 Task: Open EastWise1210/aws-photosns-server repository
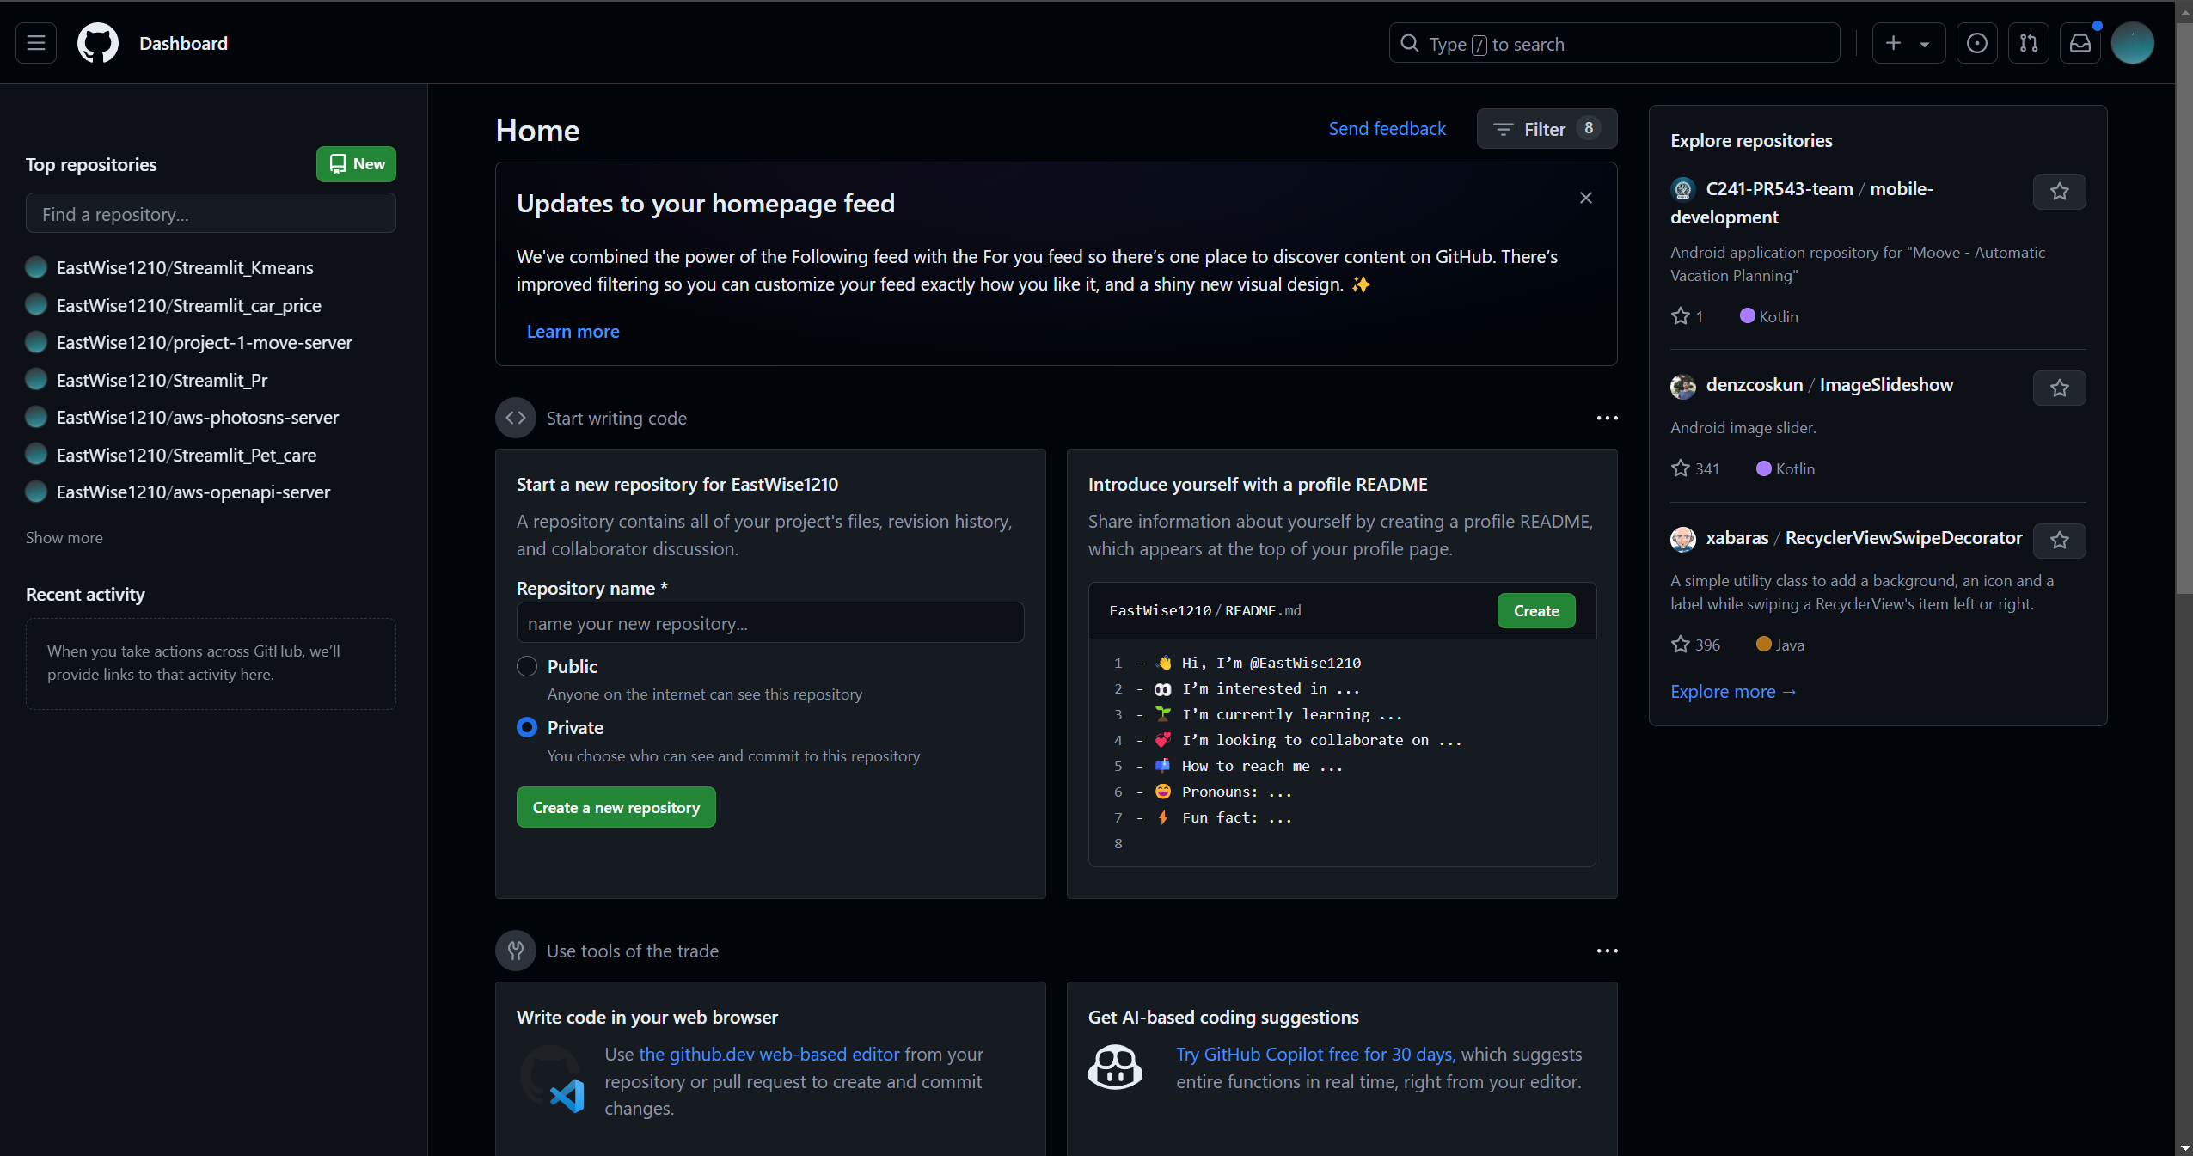(x=198, y=417)
